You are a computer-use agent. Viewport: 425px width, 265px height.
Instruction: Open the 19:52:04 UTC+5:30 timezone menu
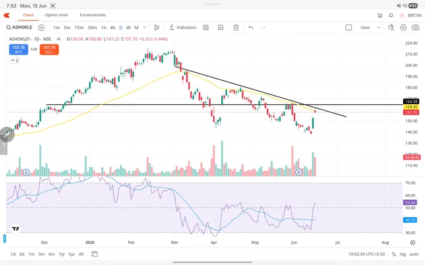(x=366, y=254)
